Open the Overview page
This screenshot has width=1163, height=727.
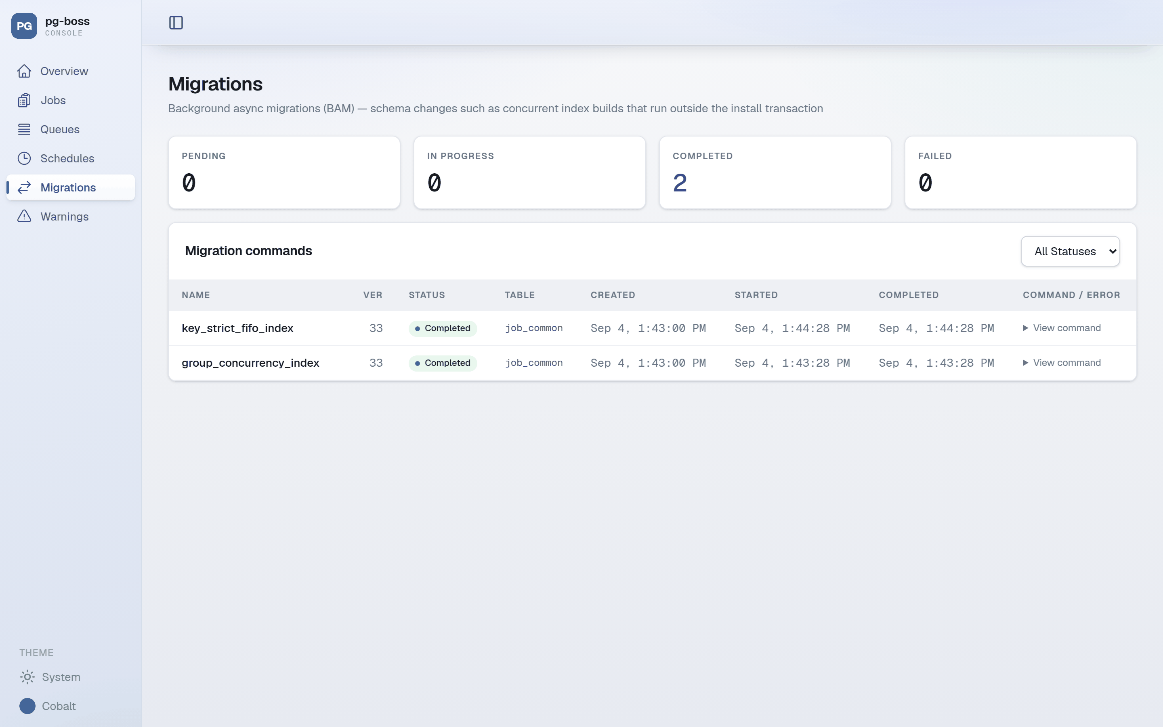pyautogui.click(x=71, y=71)
